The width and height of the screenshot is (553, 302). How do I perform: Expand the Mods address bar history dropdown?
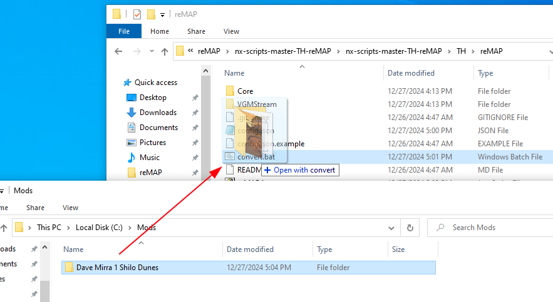(391, 228)
